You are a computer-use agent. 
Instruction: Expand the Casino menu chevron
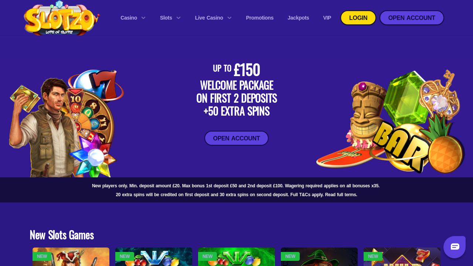coord(143,18)
